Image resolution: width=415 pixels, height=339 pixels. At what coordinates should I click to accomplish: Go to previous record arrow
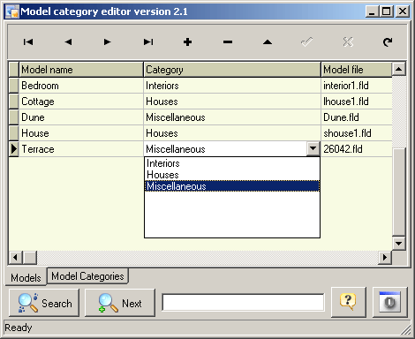[x=68, y=41]
